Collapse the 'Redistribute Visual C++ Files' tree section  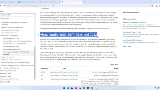(x=0, y=35)
